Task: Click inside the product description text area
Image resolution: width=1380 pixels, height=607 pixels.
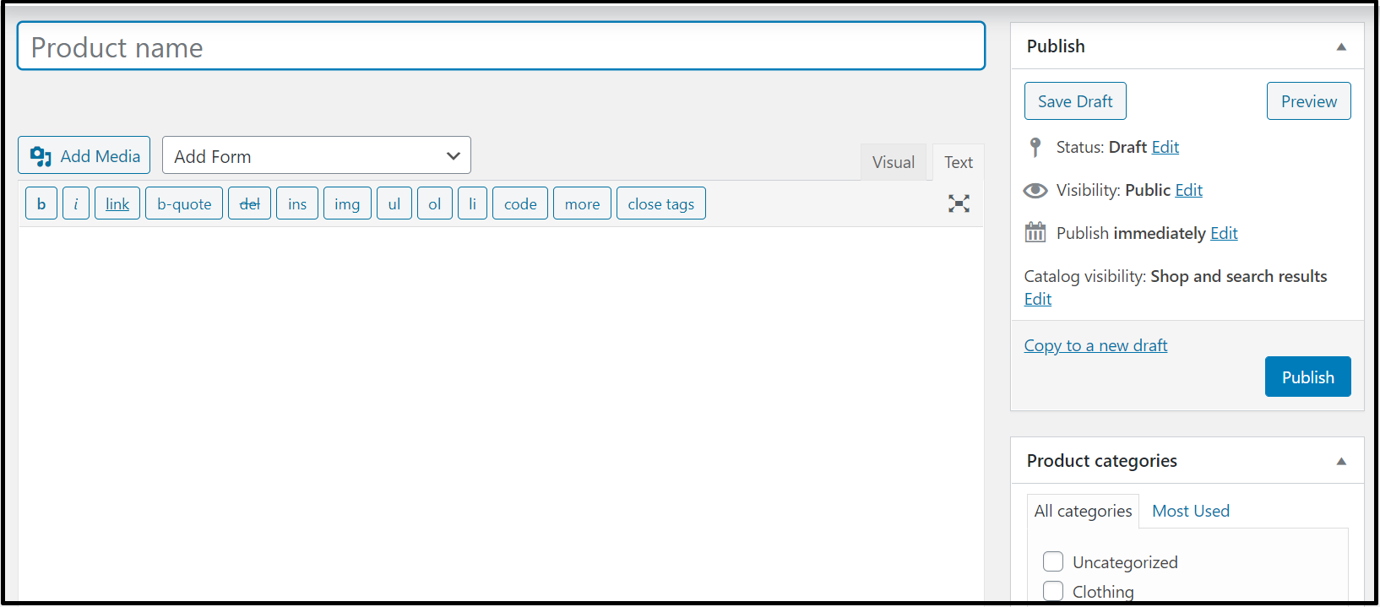Action: tap(501, 414)
